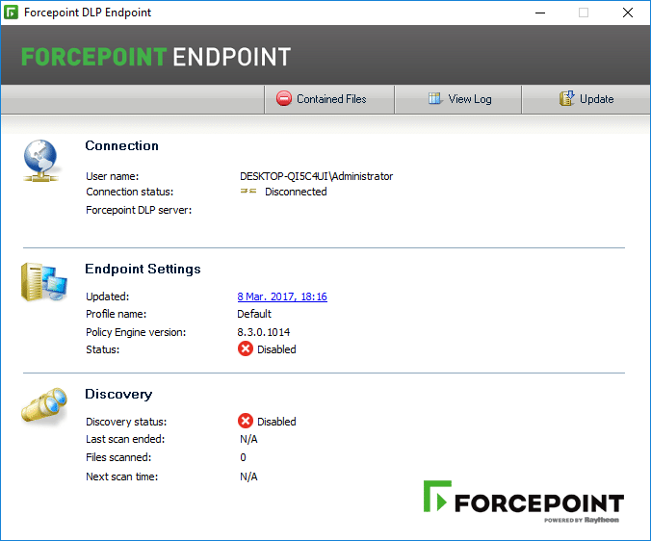The height and width of the screenshot is (541, 651).
Task: Open the updated date link 8 Mar. 2017
Action: pyautogui.click(x=282, y=296)
